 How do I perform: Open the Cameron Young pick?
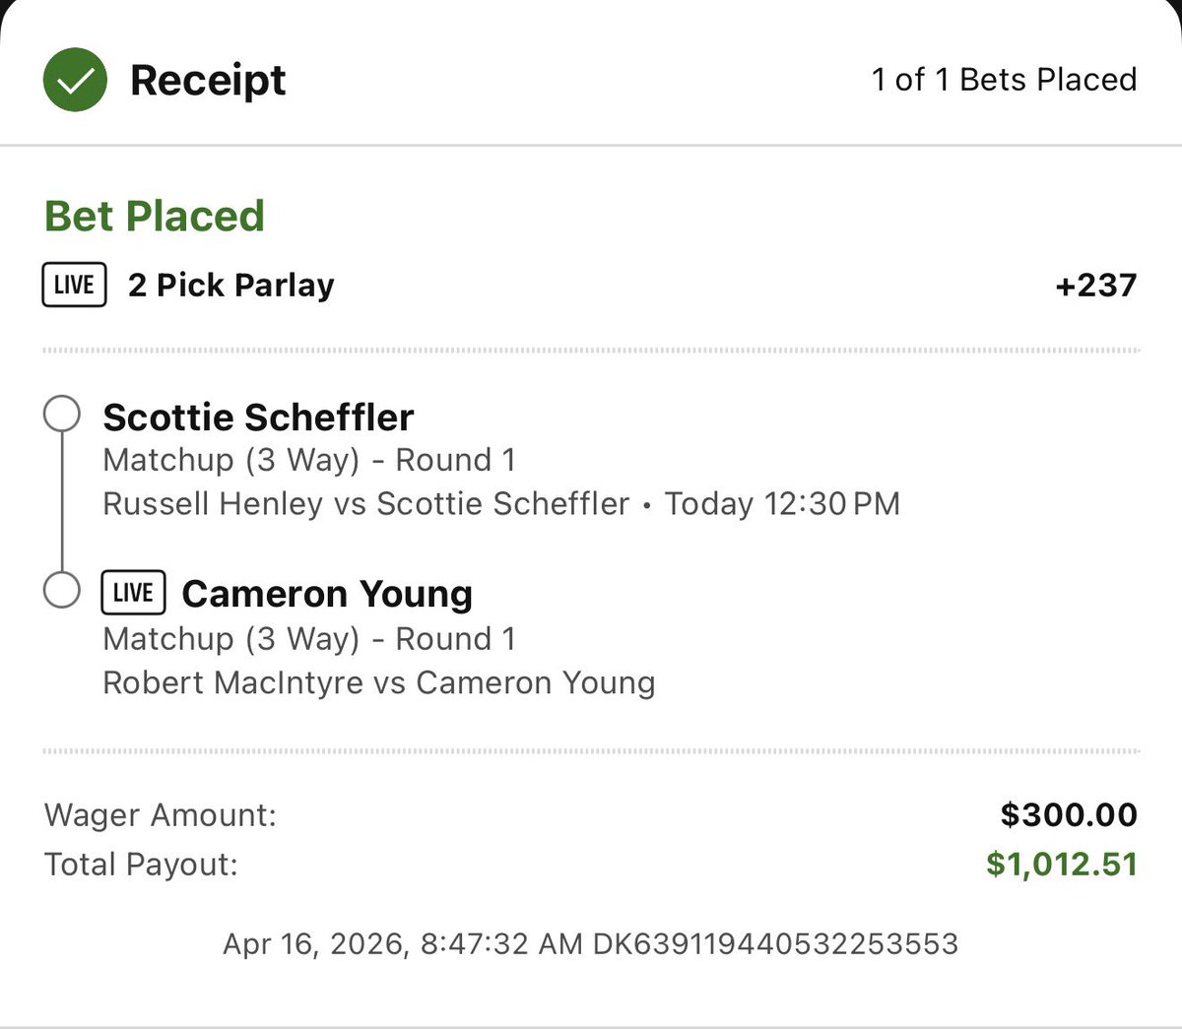click(x=327, y=594)
